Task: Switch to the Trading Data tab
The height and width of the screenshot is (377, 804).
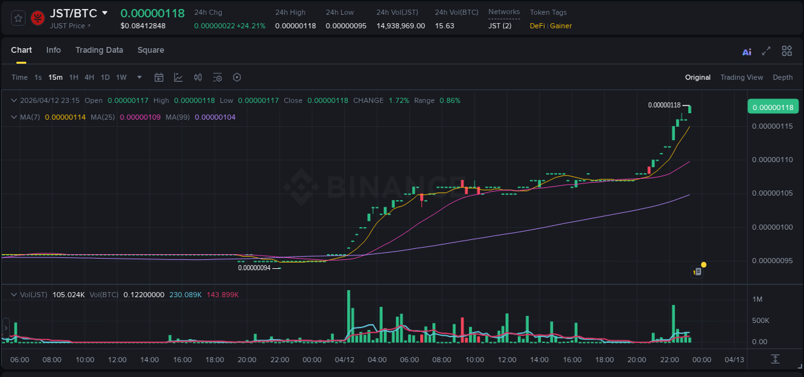Action: click(99, 50)
